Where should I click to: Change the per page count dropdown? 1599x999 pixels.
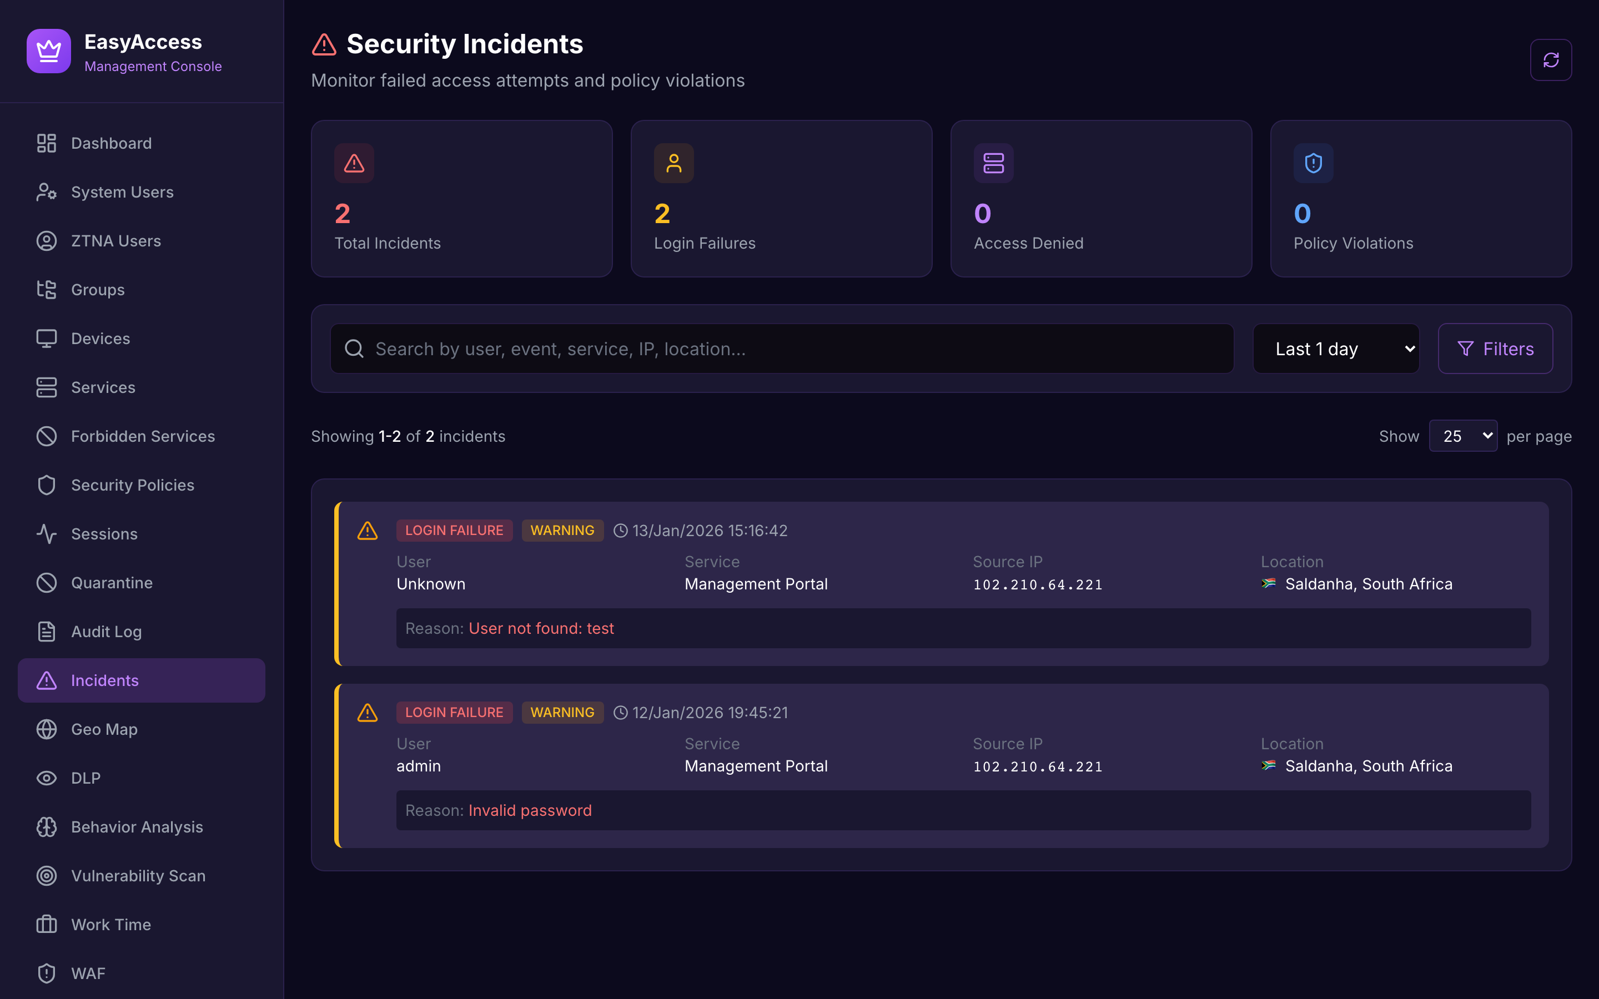(1463, 436)
